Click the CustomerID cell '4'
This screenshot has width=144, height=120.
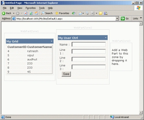(x=8, y=51)
